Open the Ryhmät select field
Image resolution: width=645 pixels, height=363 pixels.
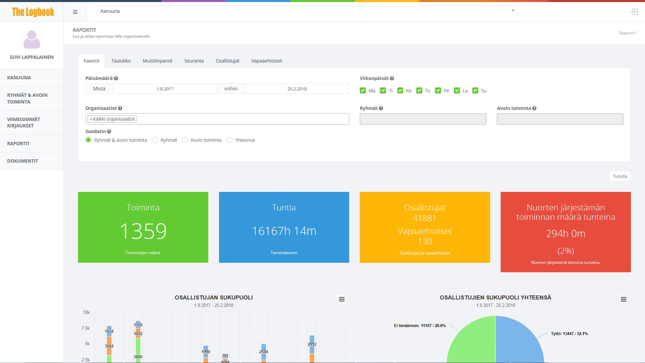coord(423,119)
